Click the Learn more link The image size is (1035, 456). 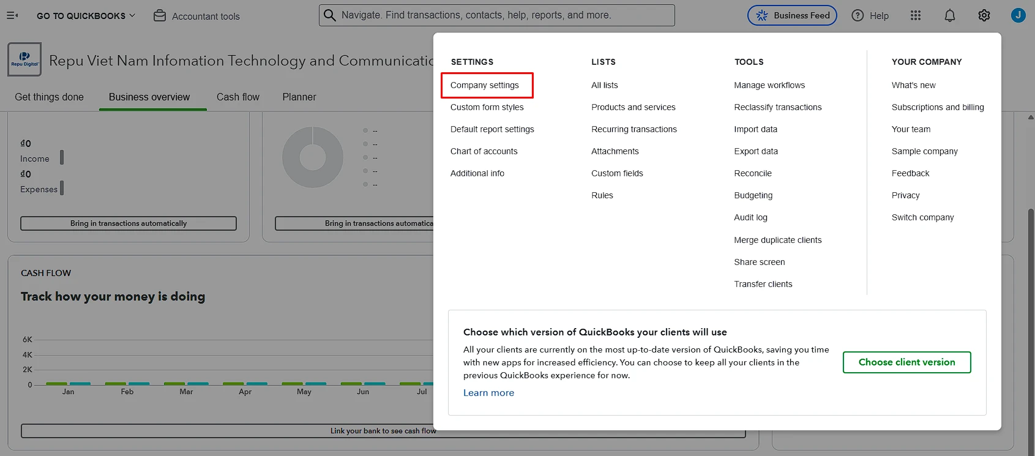coord(488,393)
